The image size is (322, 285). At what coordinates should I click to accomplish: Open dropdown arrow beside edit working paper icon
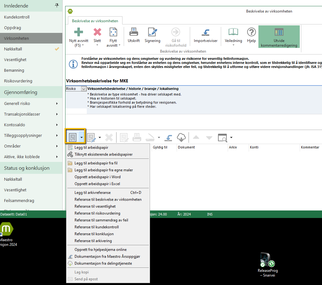pyautogui.click(x=100, y=137)
